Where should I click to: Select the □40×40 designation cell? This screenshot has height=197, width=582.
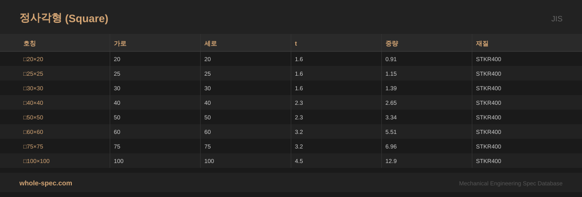pos(33,103)
